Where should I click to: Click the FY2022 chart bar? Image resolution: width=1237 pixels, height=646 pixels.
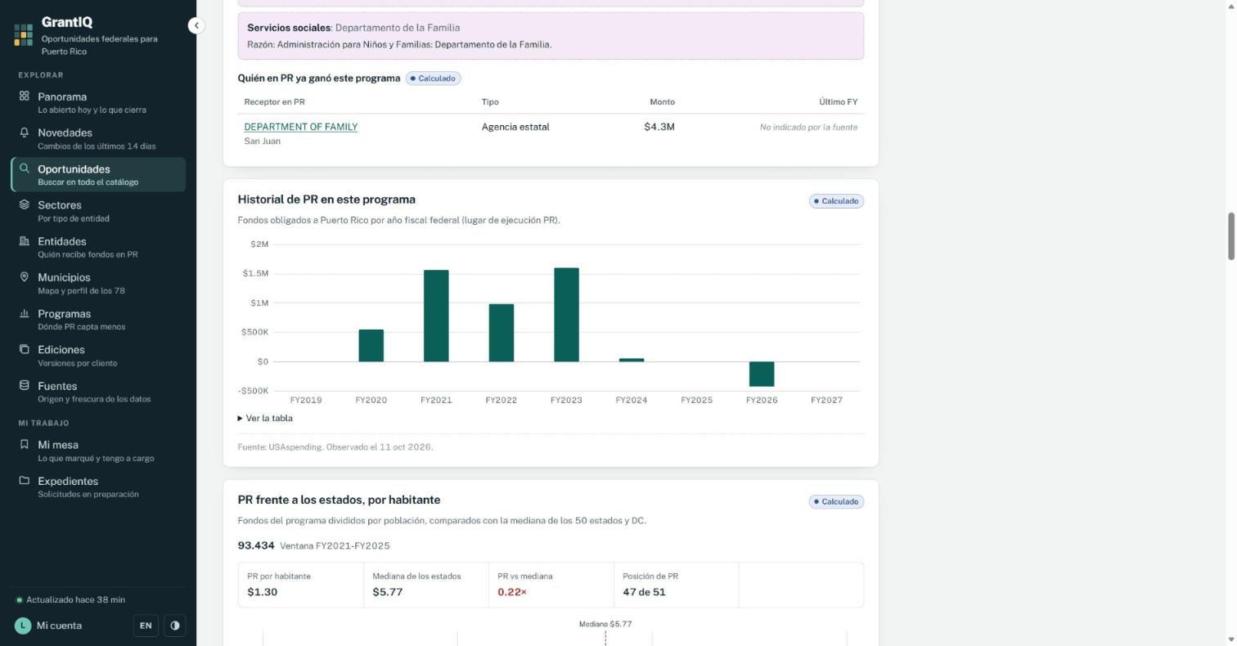(x=502, y=333)
